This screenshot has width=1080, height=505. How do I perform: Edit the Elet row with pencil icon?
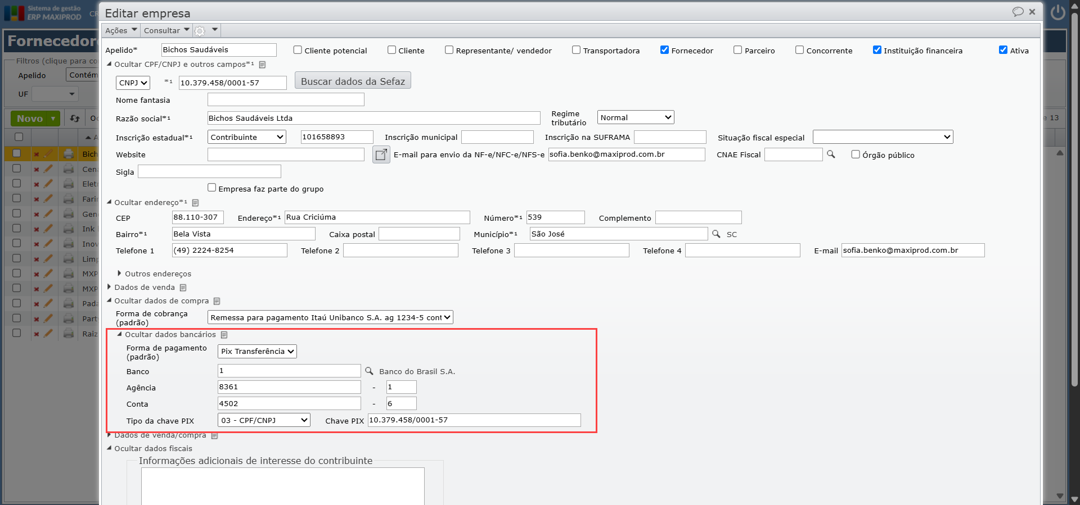[48, 184]
